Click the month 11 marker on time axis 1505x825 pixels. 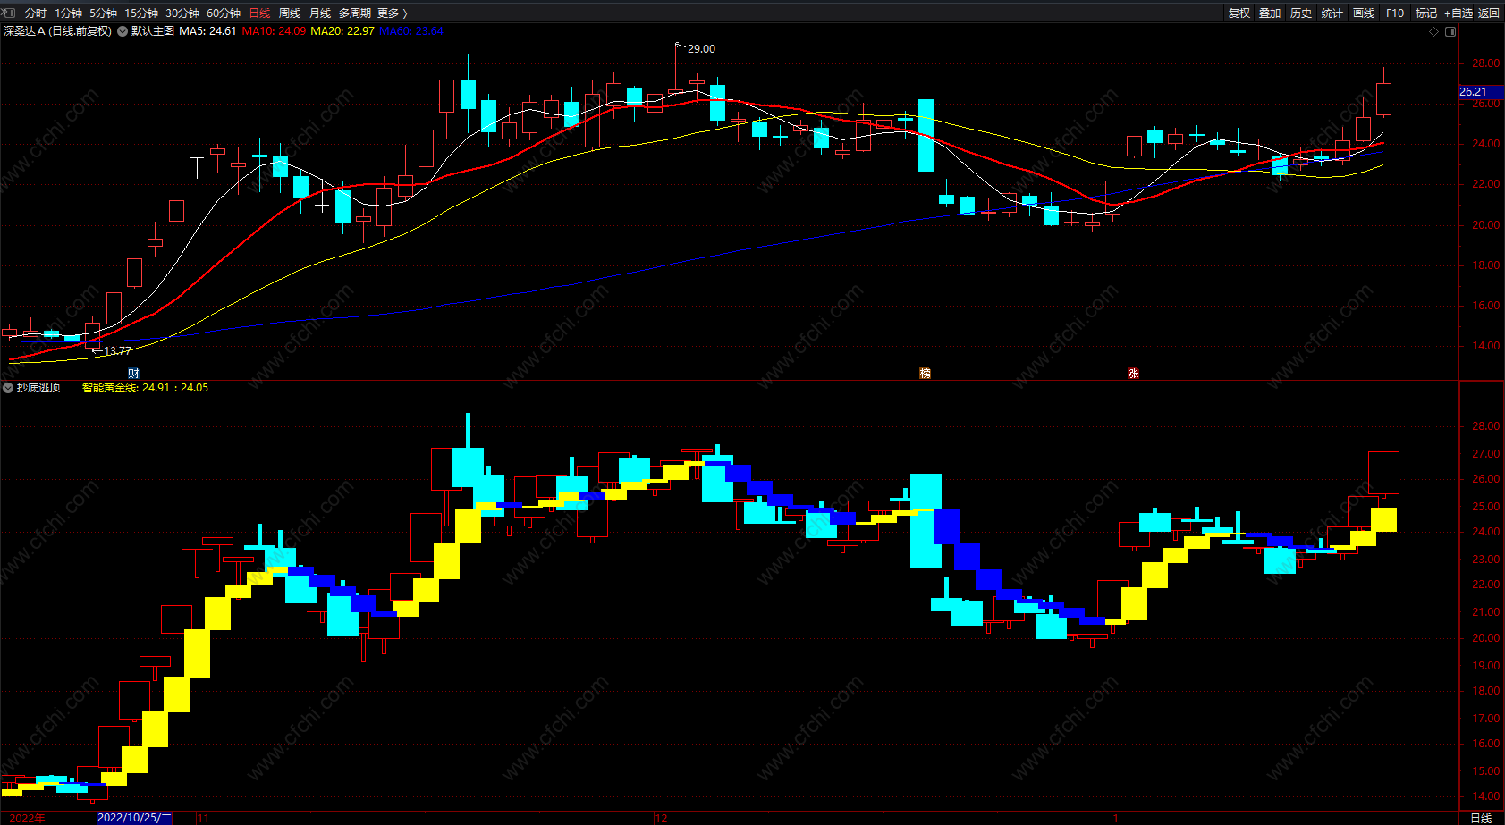pyautogui.click(x=203, y=818)
